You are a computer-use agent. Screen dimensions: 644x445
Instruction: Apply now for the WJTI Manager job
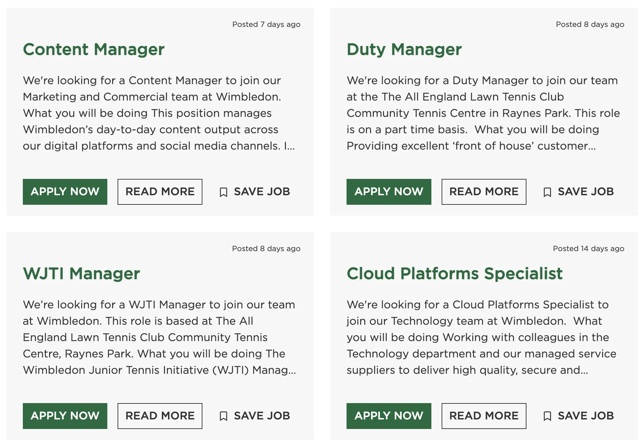tap(65, 416)
